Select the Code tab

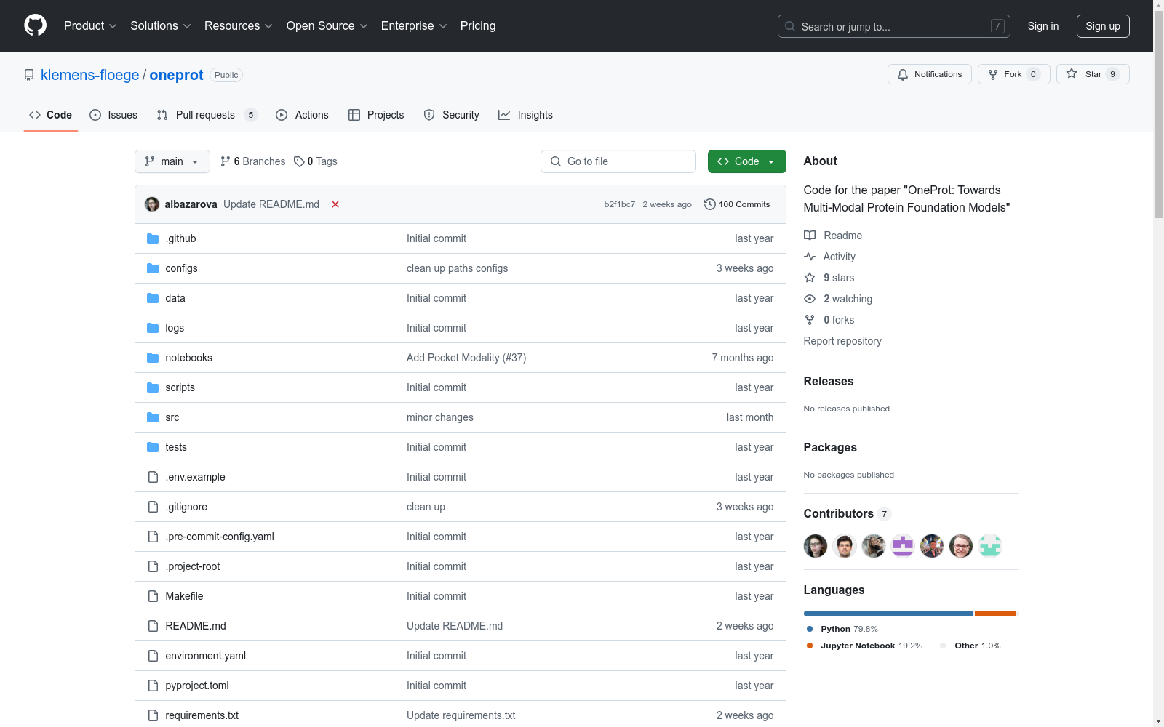coord(51,115)
